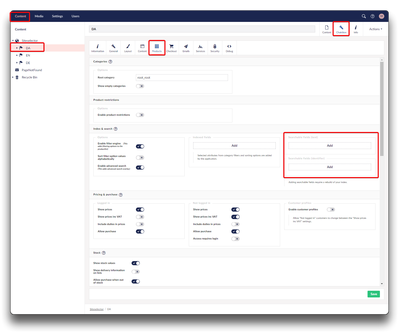
Task: Open the Users section
Action: pos(75,16)
